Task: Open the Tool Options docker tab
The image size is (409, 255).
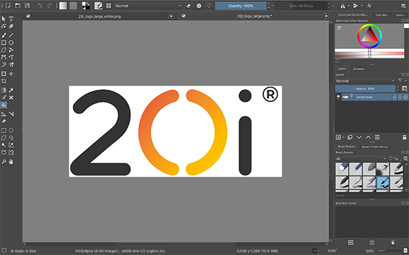Action: [382, 15]
